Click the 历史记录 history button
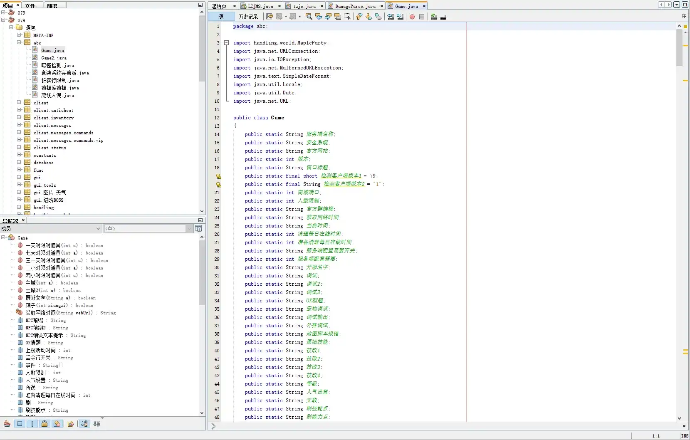This screenshot has height=440, width=690. pos(248,17)
